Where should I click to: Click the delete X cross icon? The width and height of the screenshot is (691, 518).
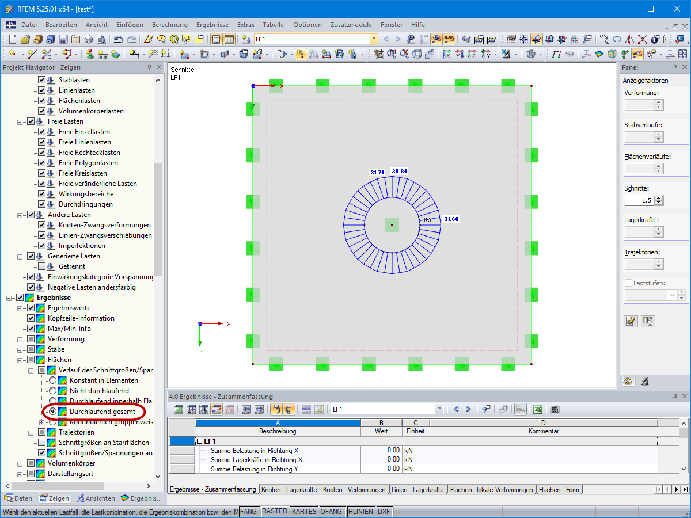tap(643, 39)
